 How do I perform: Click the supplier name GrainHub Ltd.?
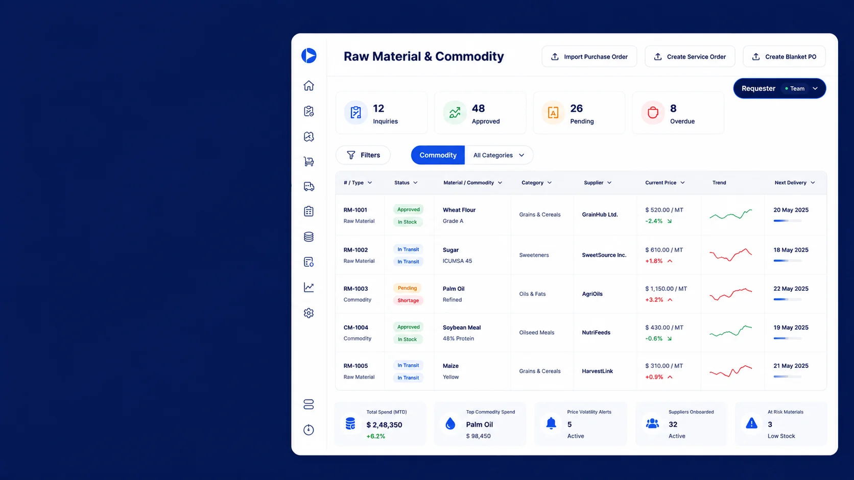point(600,215)
